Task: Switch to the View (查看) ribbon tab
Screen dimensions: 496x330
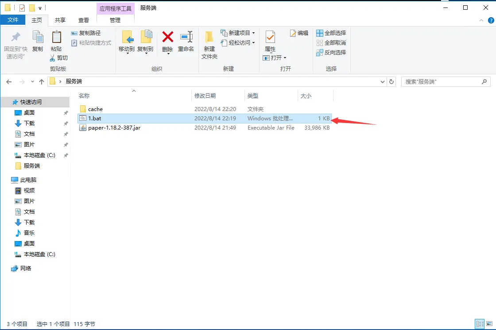Action: (x=84, y=20)
